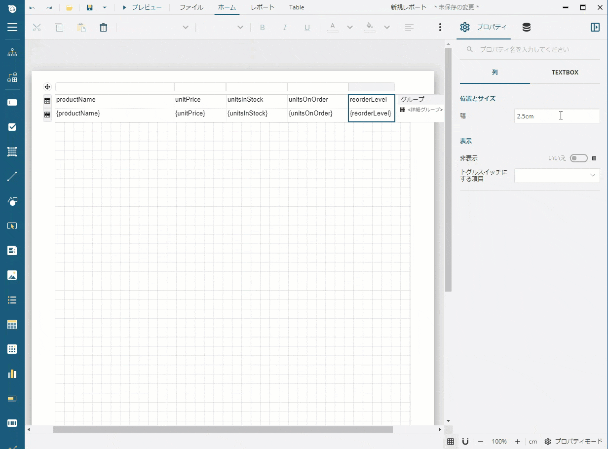
Task: Click the table move handle icon
Action: 47,87
